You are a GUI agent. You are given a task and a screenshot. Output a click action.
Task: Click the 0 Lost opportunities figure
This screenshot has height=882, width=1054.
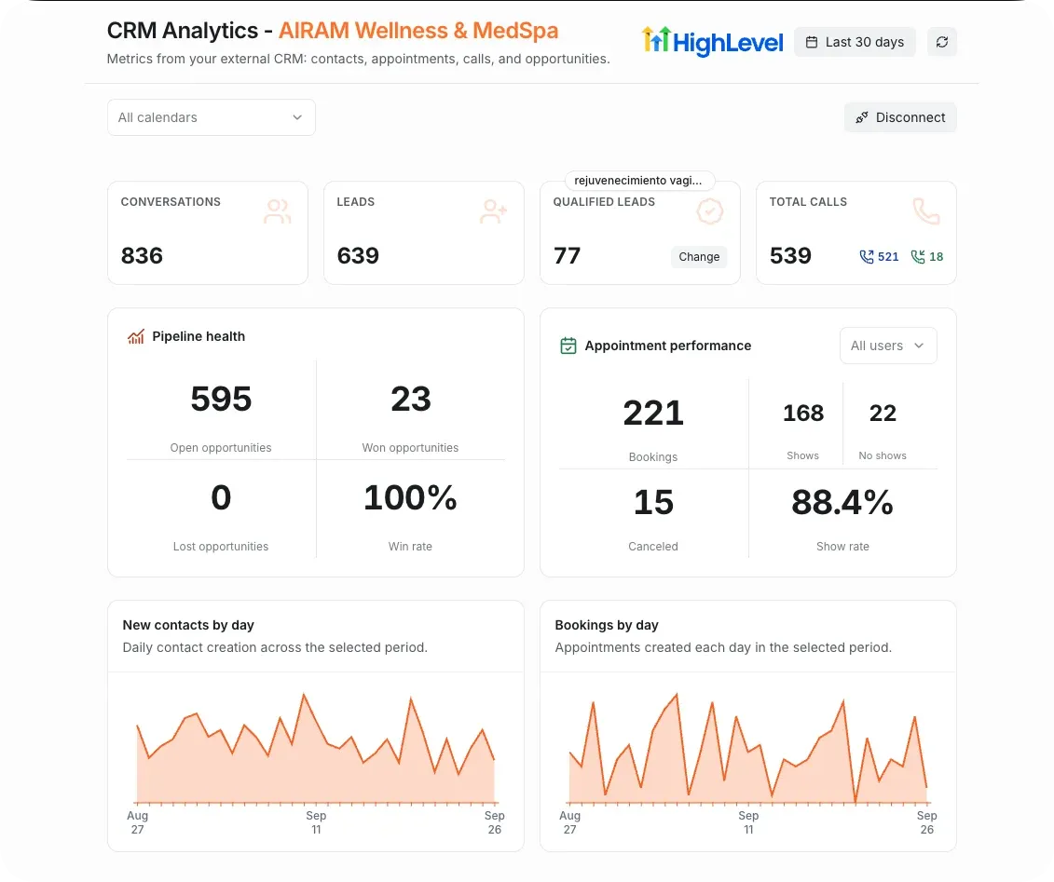(221, 497)
